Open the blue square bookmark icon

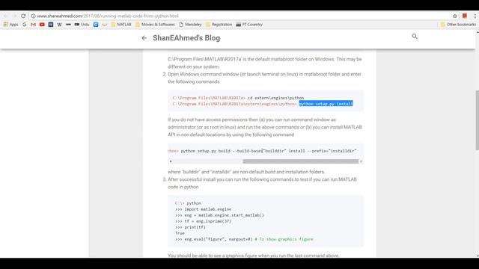coord(96,25)
